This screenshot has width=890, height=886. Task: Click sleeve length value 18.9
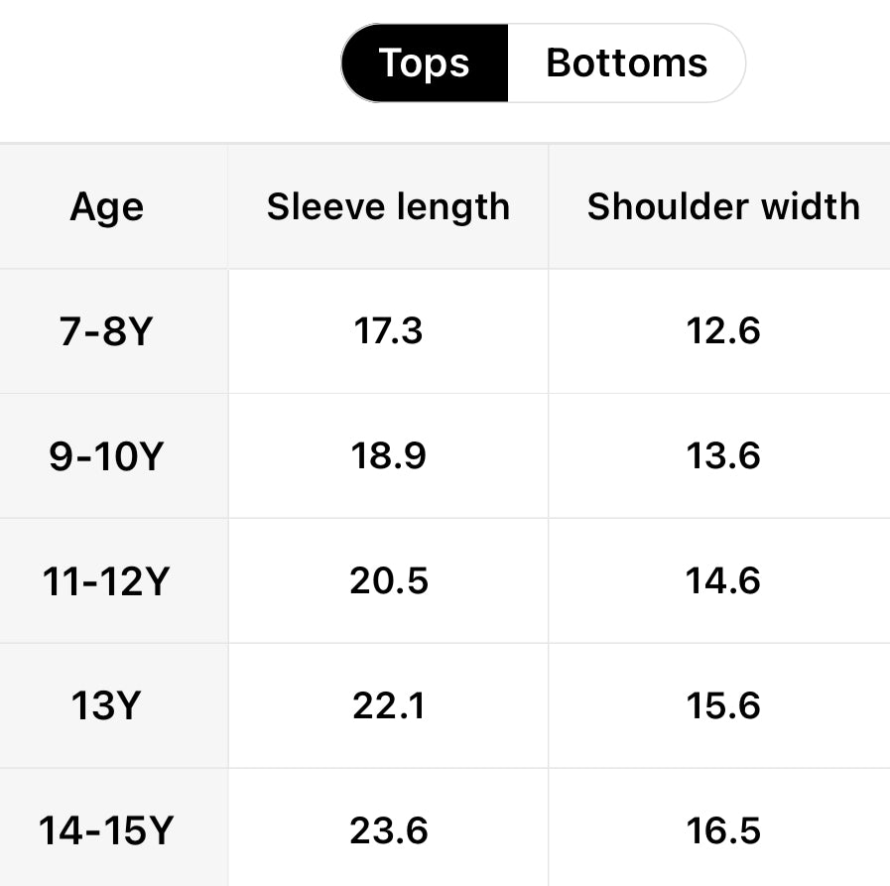click(x=388, y=456)
